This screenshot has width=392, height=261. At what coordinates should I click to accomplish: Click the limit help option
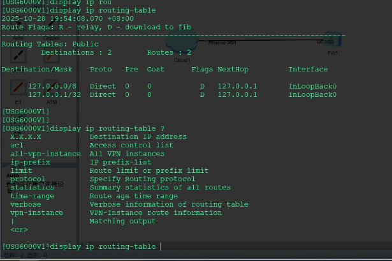coord(21,170)
